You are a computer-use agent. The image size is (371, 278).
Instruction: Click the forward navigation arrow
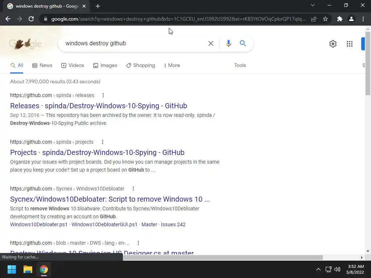point(20,19)
